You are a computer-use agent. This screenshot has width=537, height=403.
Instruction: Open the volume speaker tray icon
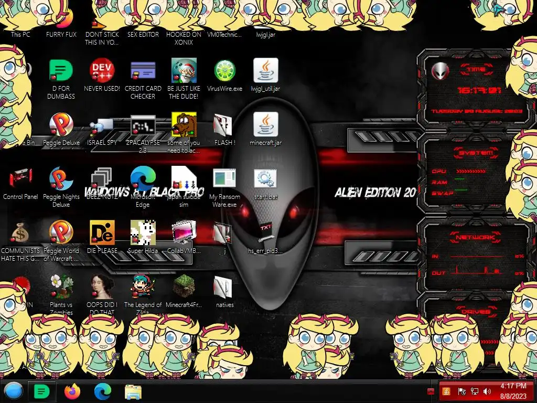click(487, 391)
